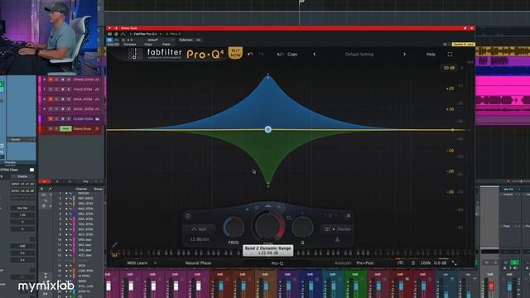
Task: Toggle band 2 power button
Action: pos(188,215)
